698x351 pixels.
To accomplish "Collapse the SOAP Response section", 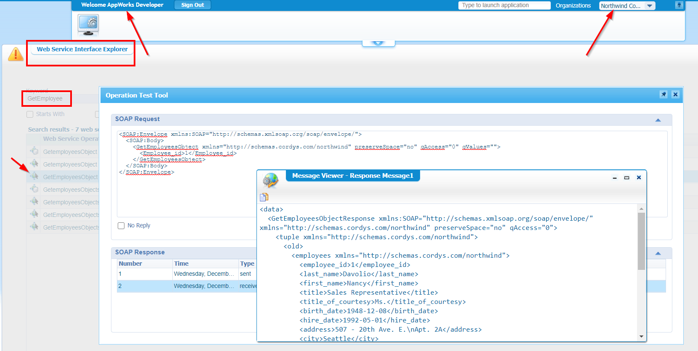I will (x=658, y=253).
